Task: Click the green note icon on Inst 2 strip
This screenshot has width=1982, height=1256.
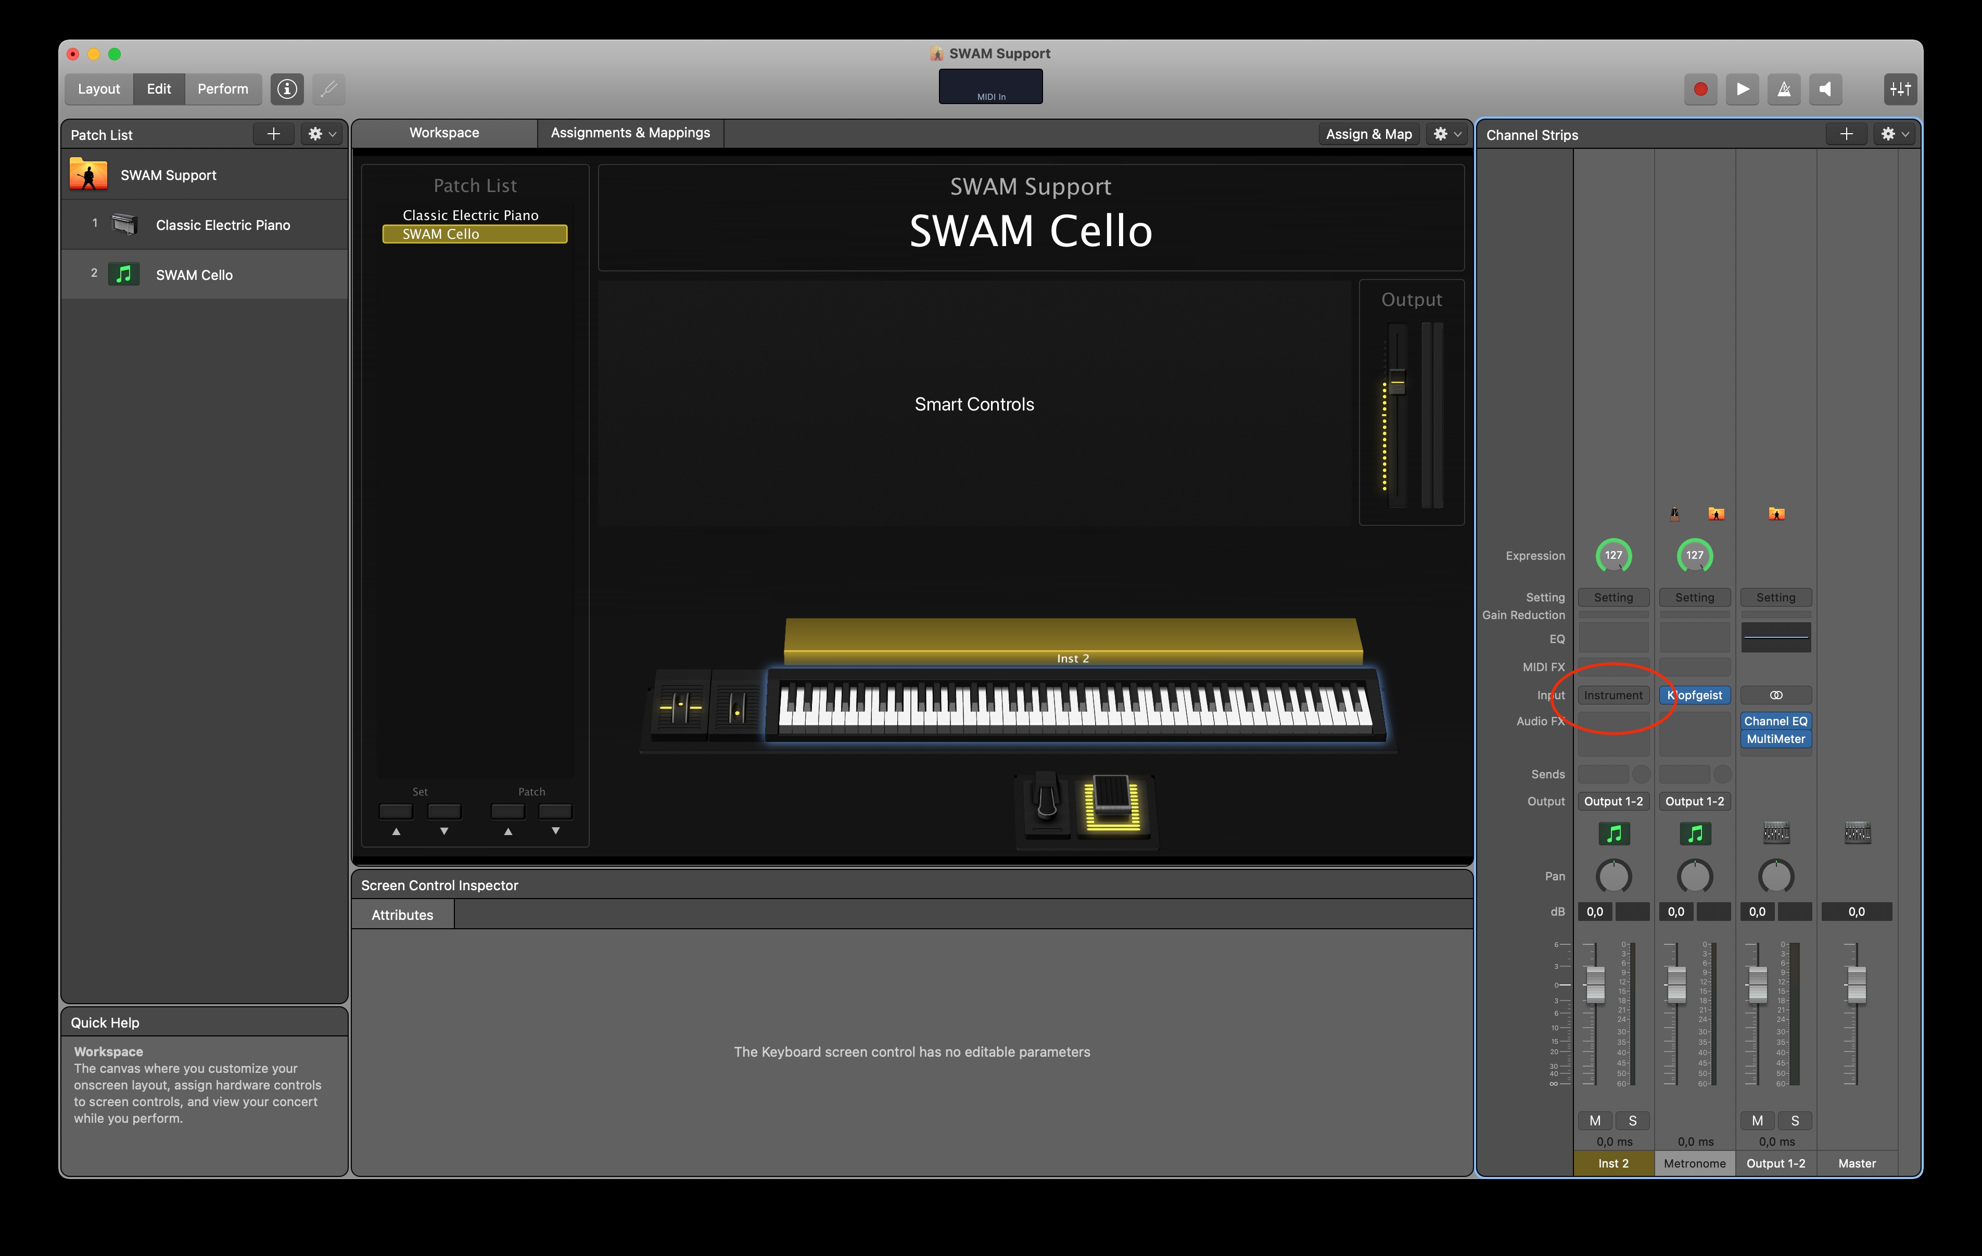Action: (1613, 834)
